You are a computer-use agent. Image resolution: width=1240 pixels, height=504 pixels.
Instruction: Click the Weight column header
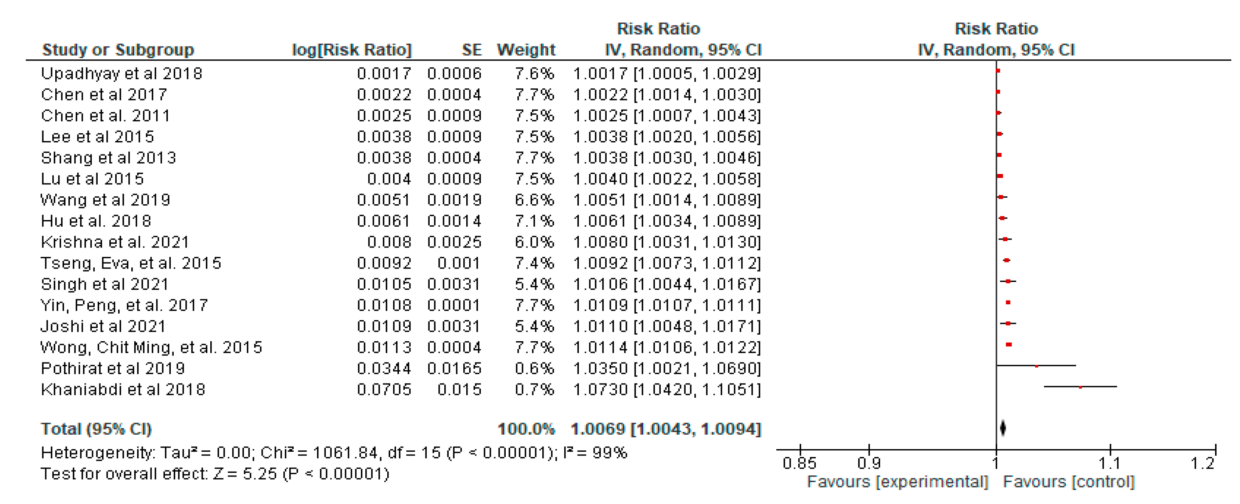tap(526, 50)
